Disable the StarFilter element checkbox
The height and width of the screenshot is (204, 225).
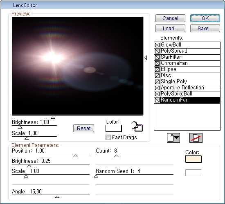tap(157, 57)
